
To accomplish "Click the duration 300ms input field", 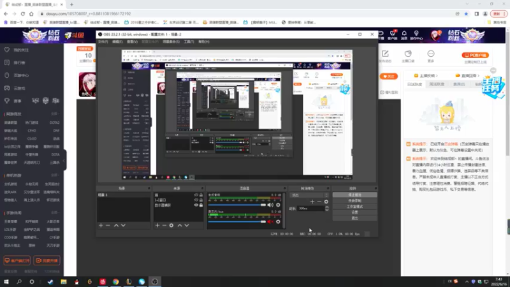I will point(311,209).
